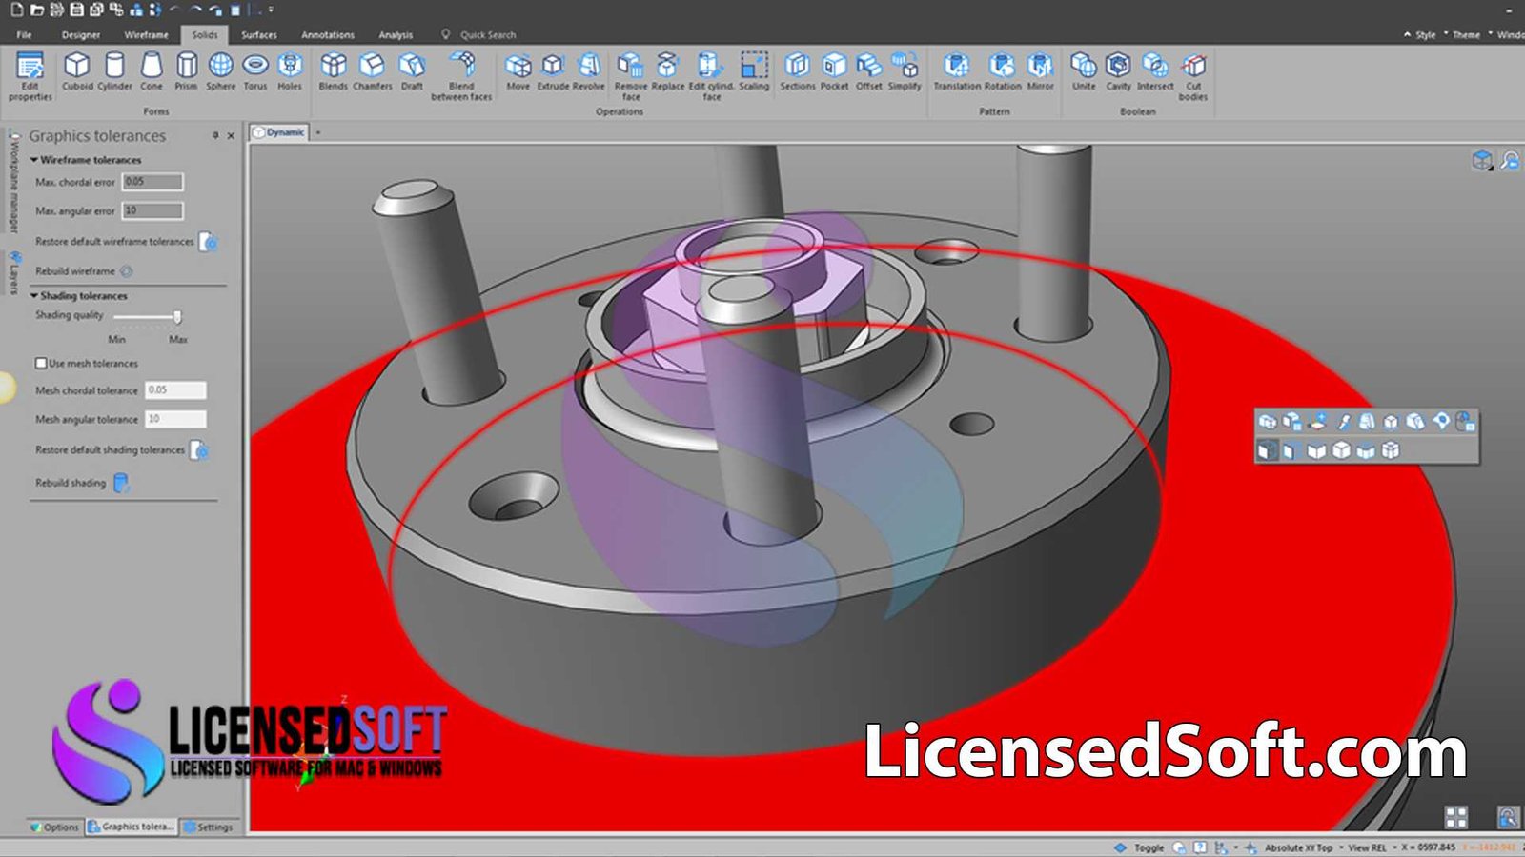Select the Offset tool
The image size is (1525, 857).
pos(869,72)
